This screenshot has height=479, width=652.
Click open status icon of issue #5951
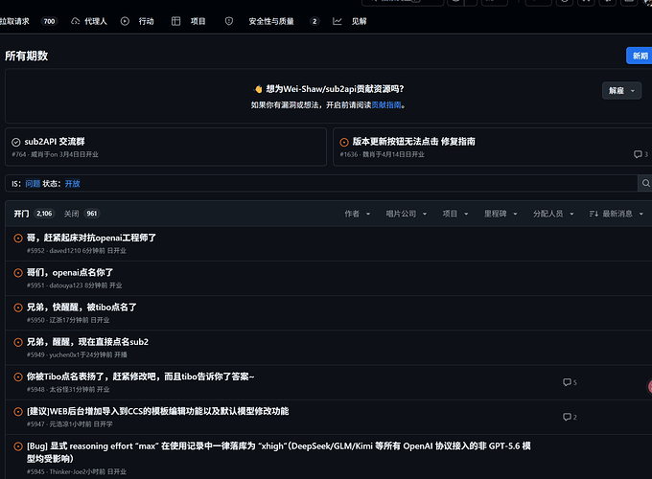(x=18, y=273)
